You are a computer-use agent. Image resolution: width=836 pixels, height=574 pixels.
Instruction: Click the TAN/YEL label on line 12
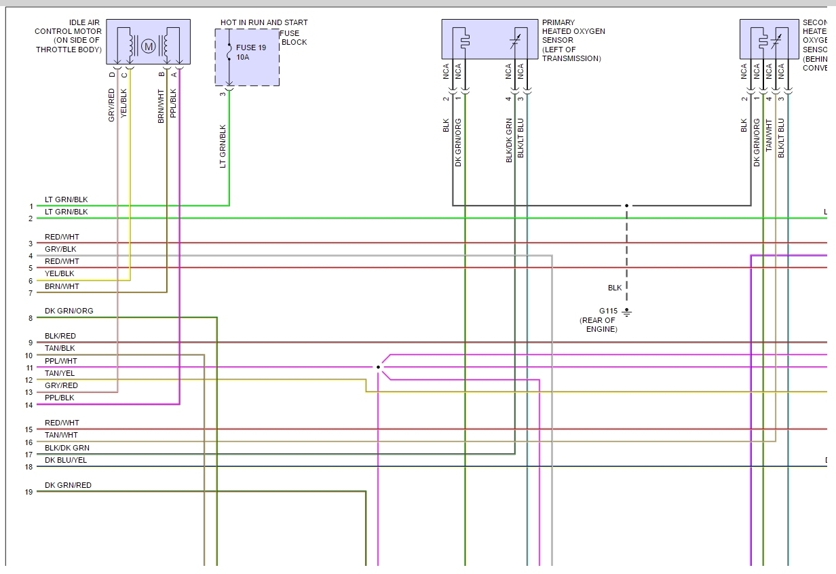(60, 374)
